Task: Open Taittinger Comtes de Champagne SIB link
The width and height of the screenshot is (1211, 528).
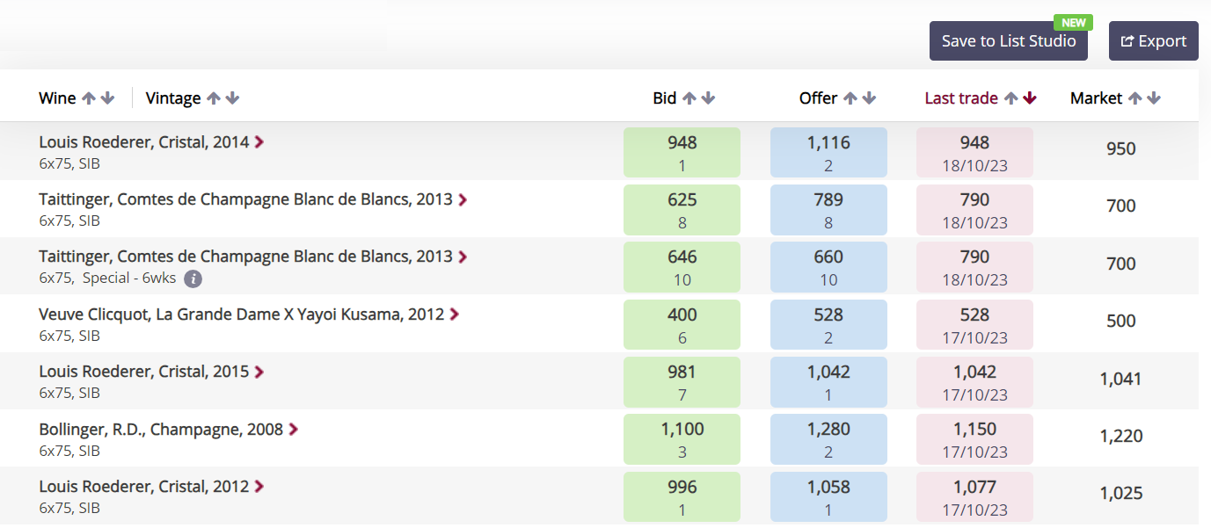Action: [x=245, y=199]
